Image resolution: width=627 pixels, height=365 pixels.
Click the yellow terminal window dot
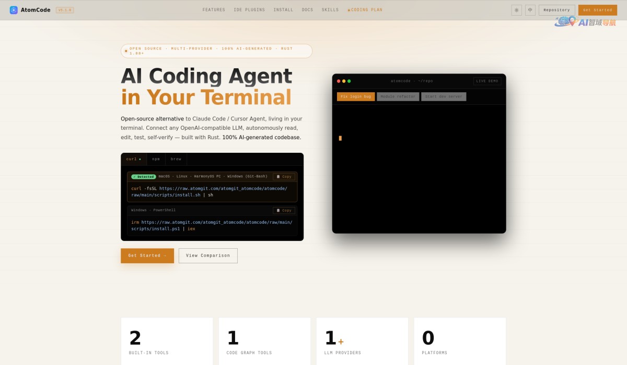pyautogui.click(x=344, y=81)
